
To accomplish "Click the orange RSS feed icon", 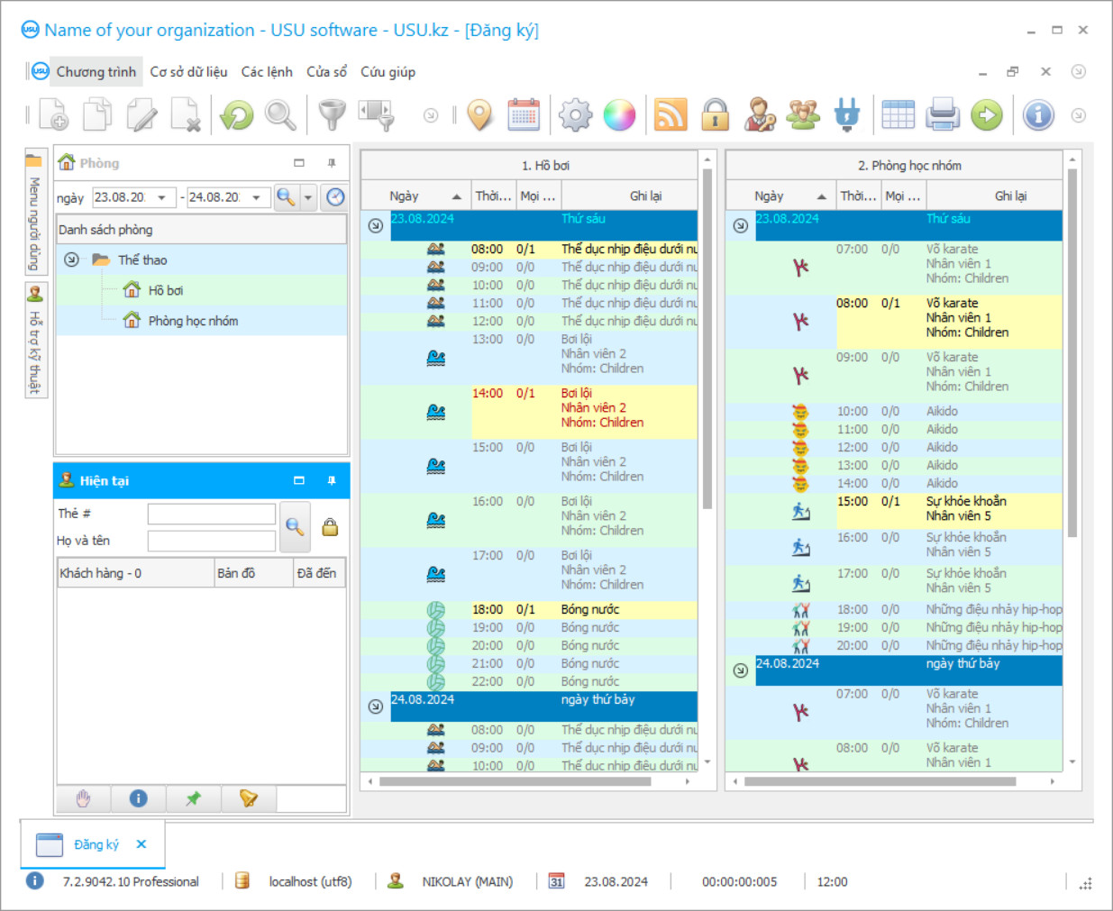I will click(x=671, y=115).
